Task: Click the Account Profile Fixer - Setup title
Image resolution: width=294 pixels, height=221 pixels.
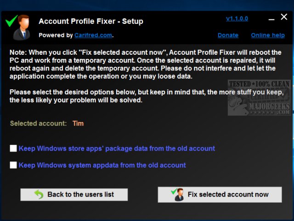Action: click(91, 21)
